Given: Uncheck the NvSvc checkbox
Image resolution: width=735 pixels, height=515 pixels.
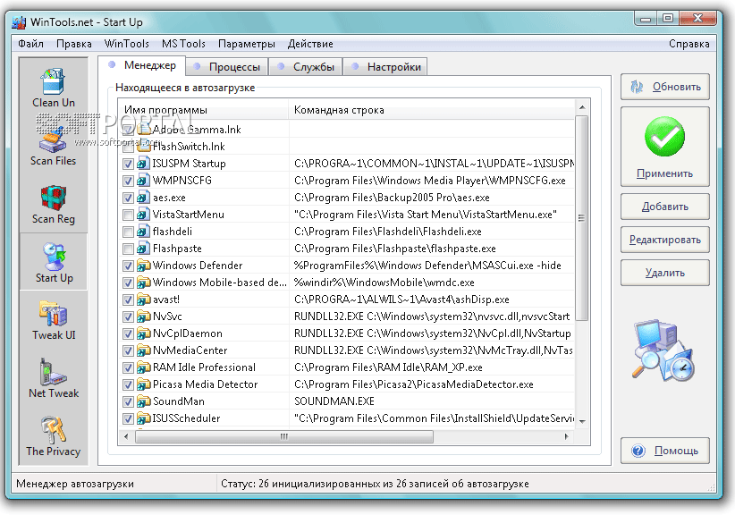Looking at the screenshot, I should coord(128,317).
